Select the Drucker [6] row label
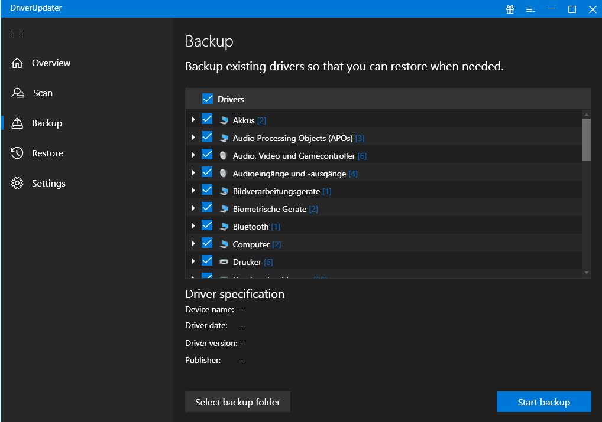The width and height of the screenshot is (602, 422). (253, 262)
